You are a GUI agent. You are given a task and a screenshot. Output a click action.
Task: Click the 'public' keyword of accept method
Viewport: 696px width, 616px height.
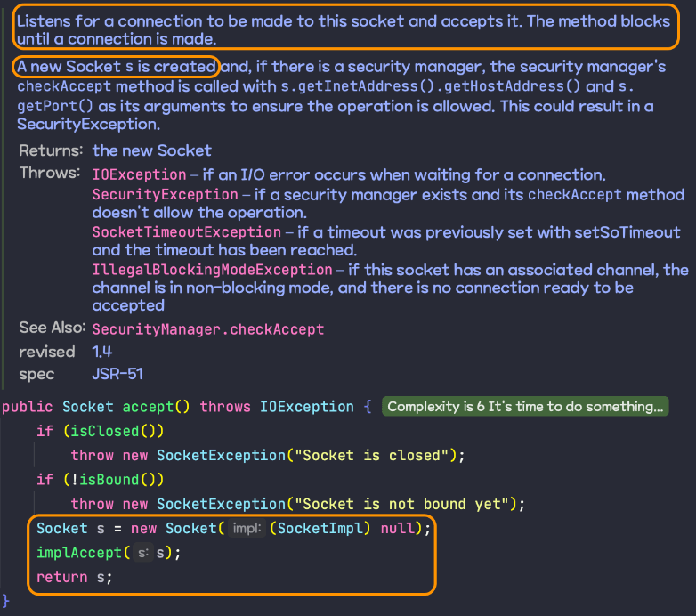coord(28,407)
